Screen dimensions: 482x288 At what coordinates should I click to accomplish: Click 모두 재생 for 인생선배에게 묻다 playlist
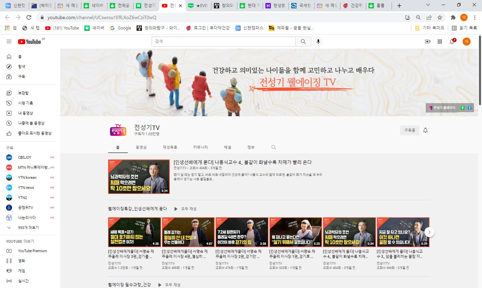pos(185,209)
